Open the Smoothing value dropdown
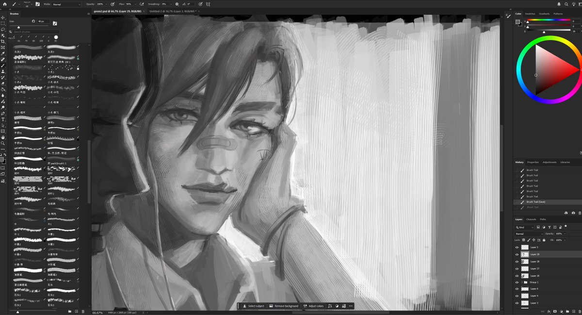 (x=171, y=4)
